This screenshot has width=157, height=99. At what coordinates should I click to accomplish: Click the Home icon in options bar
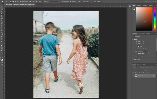coord(2,2)
